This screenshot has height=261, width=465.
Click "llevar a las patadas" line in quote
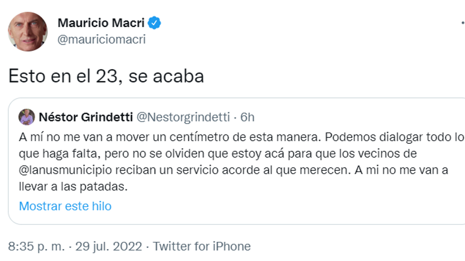(x=73, y=187)
